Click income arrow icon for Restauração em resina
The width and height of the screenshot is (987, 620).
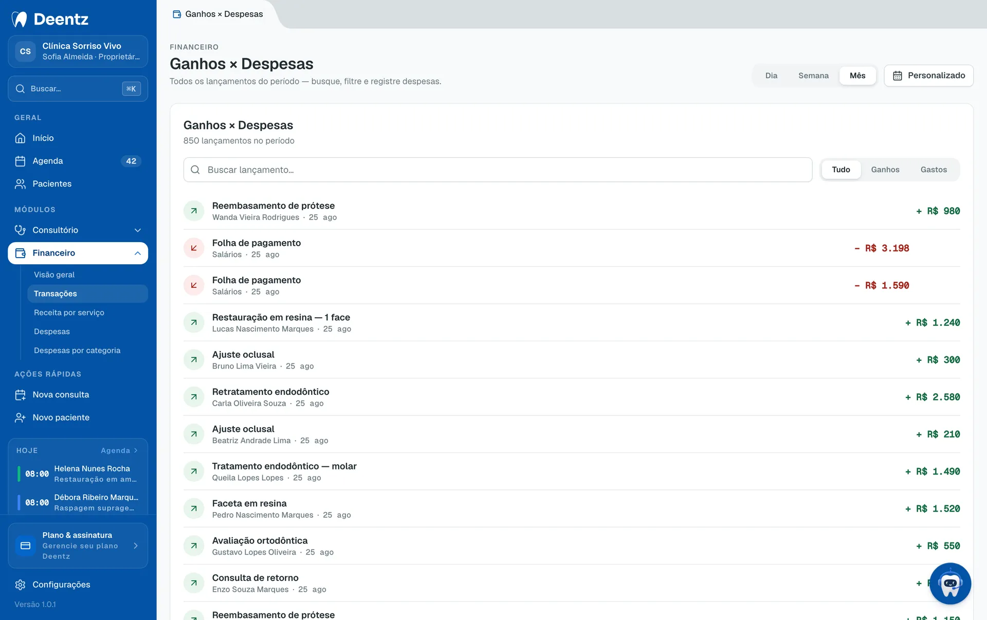[194, 322]
